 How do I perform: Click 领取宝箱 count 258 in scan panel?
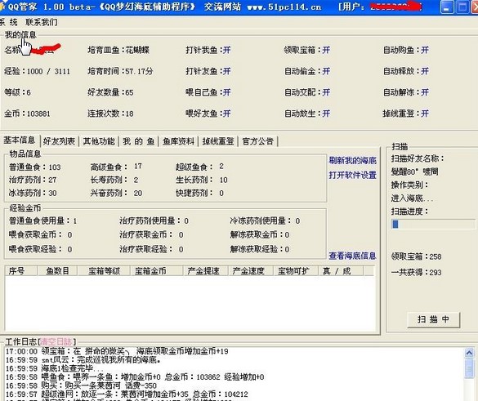click(x=436, y=256)
